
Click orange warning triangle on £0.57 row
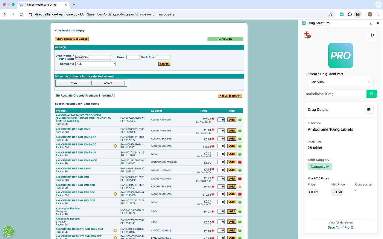click(240, 186)
